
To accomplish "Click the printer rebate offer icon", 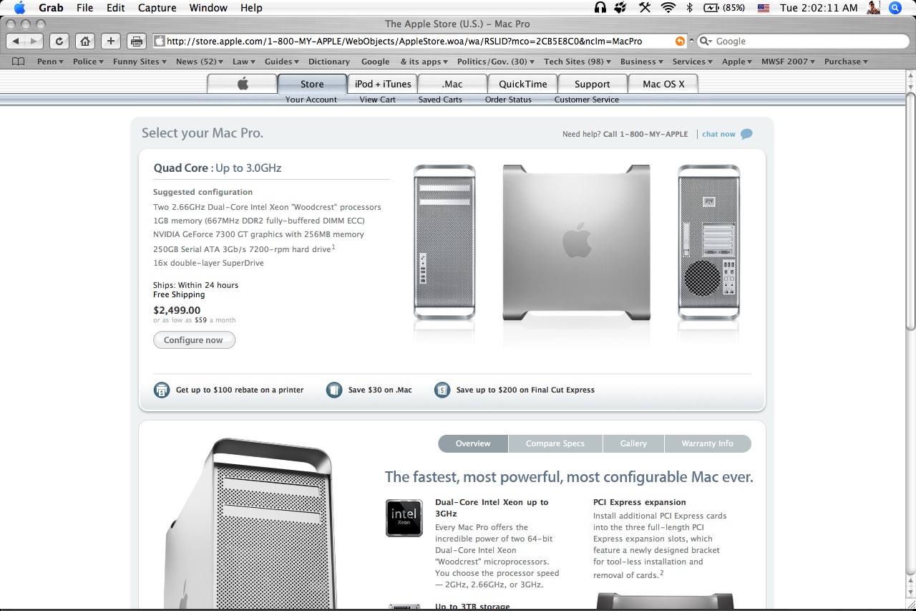I will 162,390.
